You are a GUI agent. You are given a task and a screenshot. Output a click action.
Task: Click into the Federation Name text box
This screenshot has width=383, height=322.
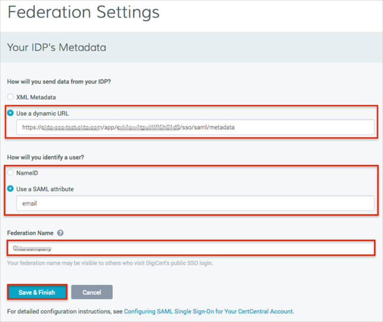tap(191, 248)
